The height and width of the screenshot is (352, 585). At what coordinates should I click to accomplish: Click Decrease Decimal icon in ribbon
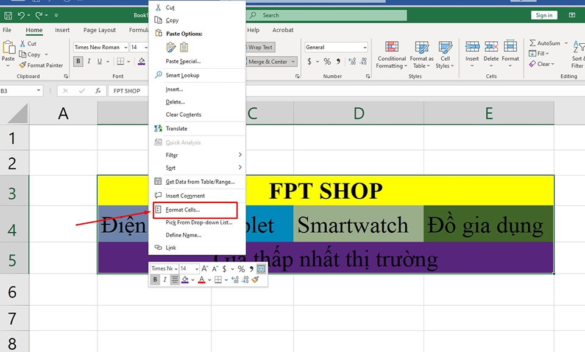(363, 61)
